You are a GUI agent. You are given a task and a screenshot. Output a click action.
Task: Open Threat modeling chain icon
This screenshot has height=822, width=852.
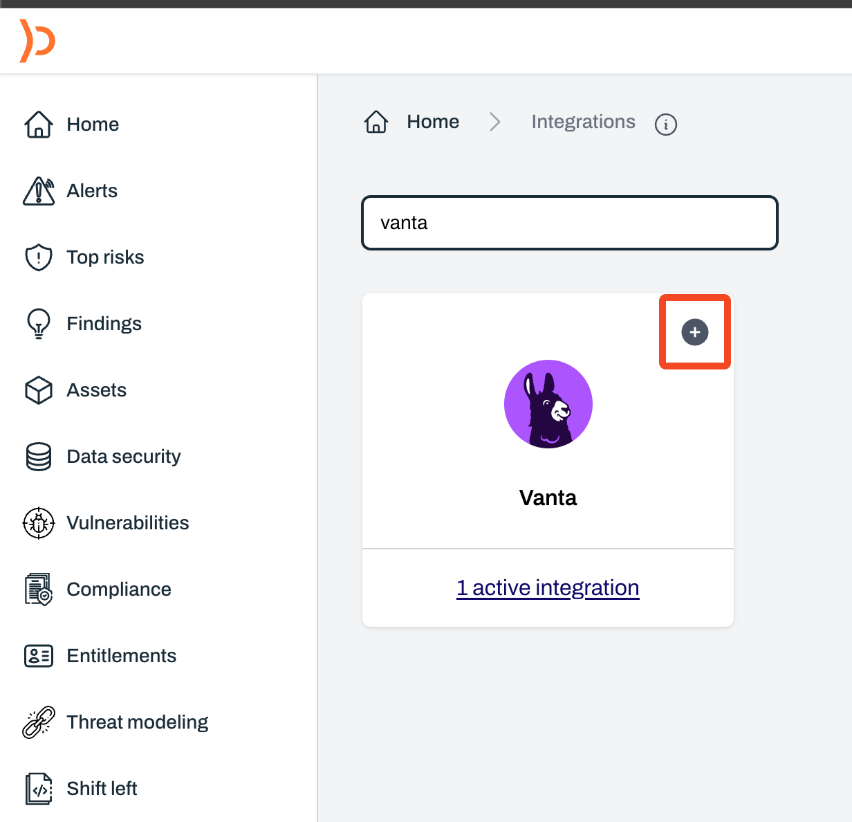coord(39,722)
